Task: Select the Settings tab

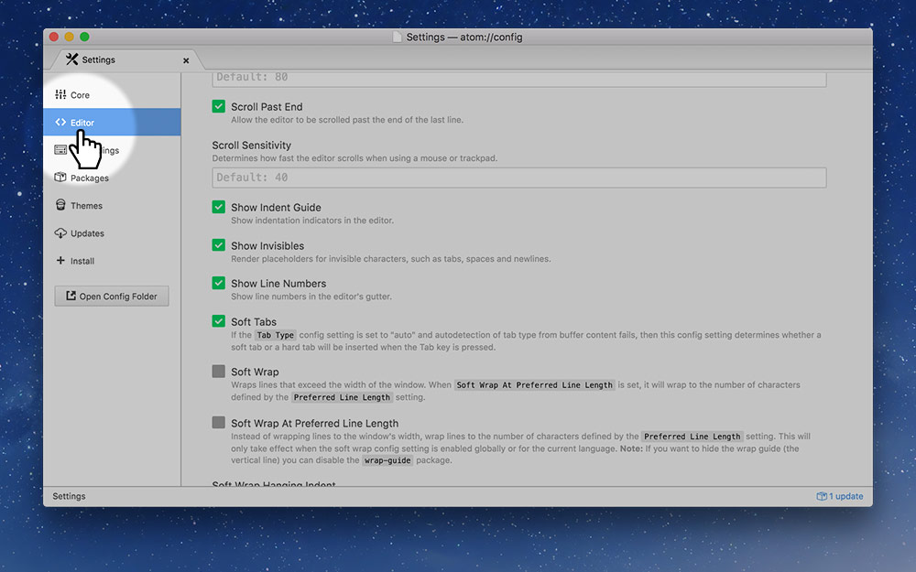Action: point(126,59)
